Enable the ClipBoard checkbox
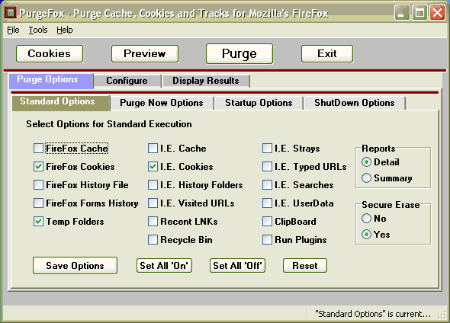This screenshot has height=323, width=450. [268, 222]
